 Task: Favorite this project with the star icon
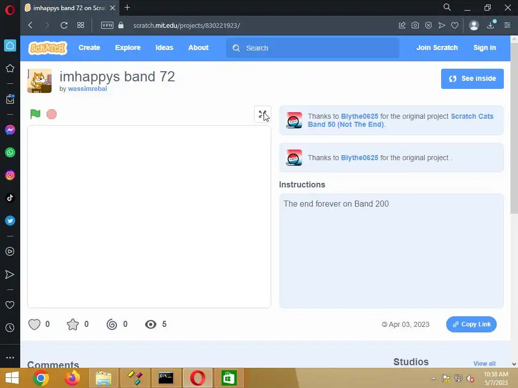click(x=73, y=324)
